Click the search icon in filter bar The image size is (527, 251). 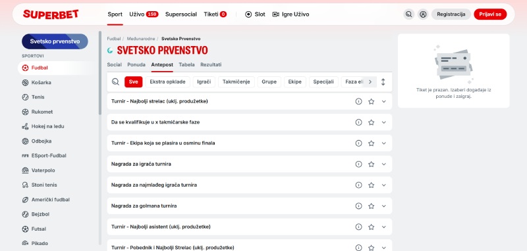click(x=116, y=81)
